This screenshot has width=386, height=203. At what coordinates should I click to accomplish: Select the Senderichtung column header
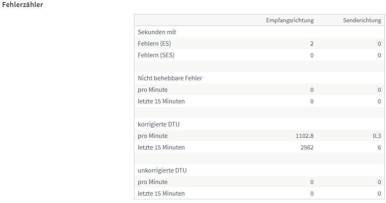362,20
